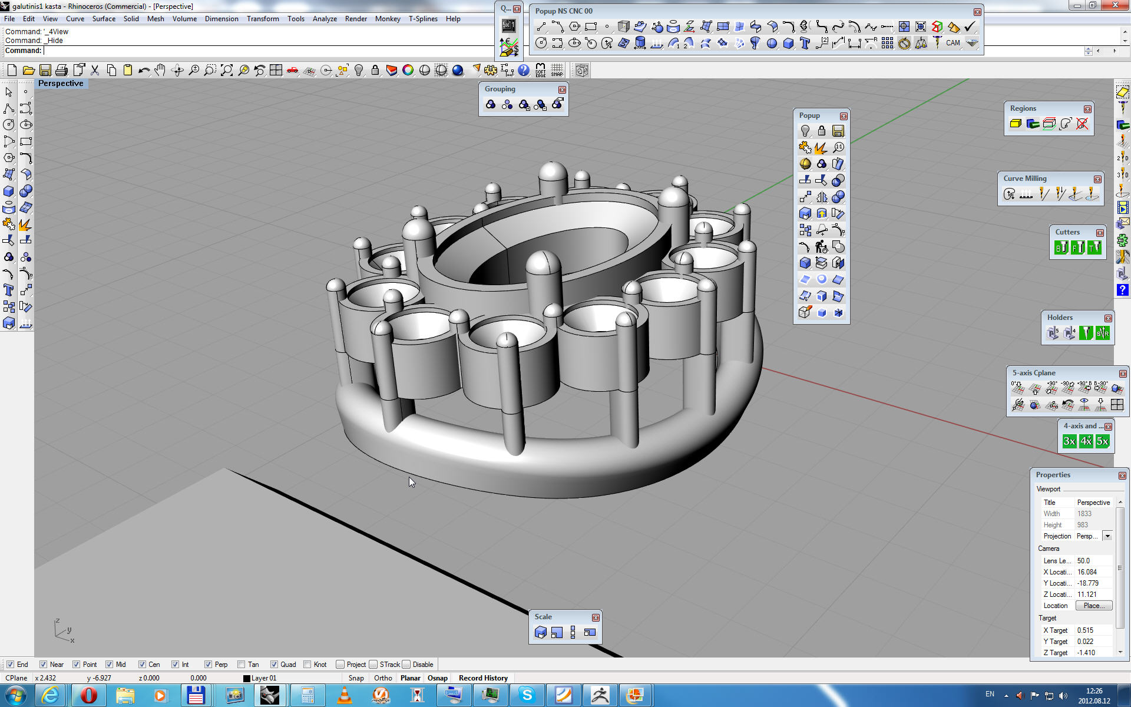Image resolution: width=1131 pixels, height=707 pixels.
Task: Click the New file icon in toolbar
Action: (12, 71)
